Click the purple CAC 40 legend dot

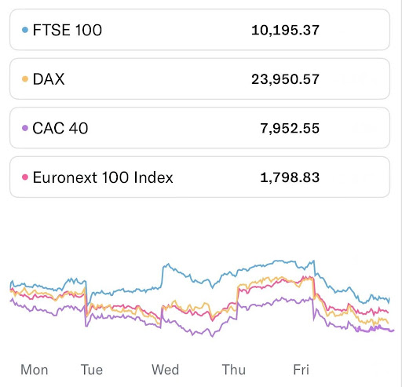pos(25,128)
